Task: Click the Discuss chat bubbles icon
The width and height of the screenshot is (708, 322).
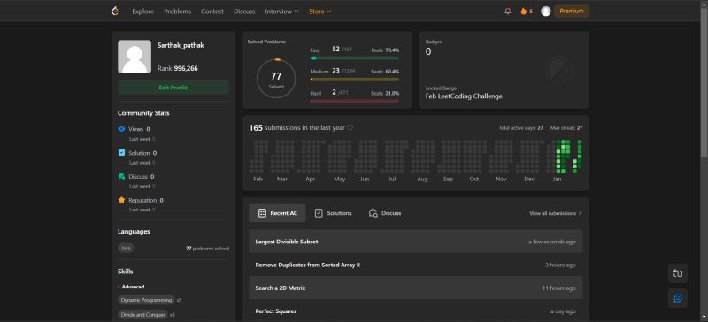Action: coord(121,176)
